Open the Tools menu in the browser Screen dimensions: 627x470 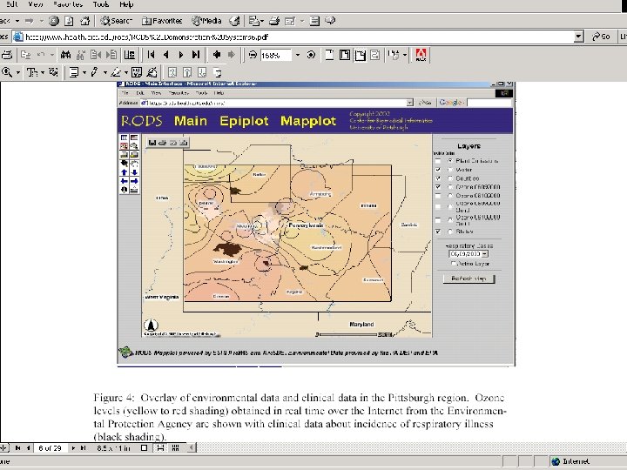tap(101, 4)
